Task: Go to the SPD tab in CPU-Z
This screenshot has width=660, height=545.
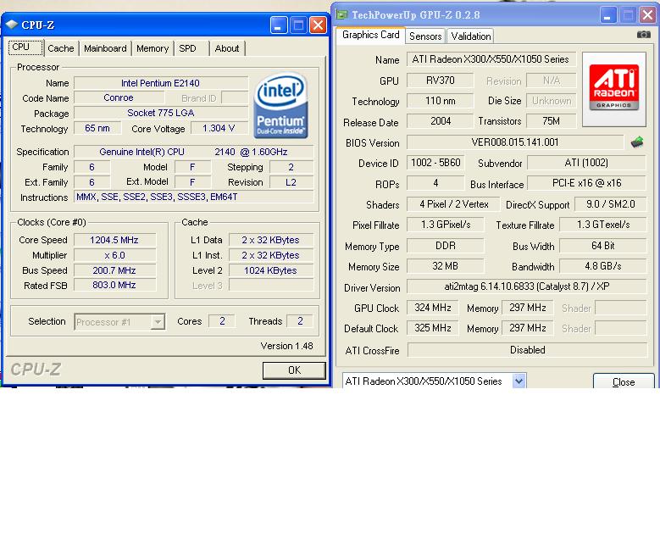Action: click(x=187, y=48)
